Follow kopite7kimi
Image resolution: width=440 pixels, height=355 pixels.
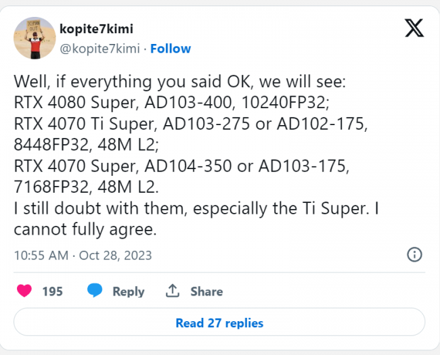[x=171, y=49]
